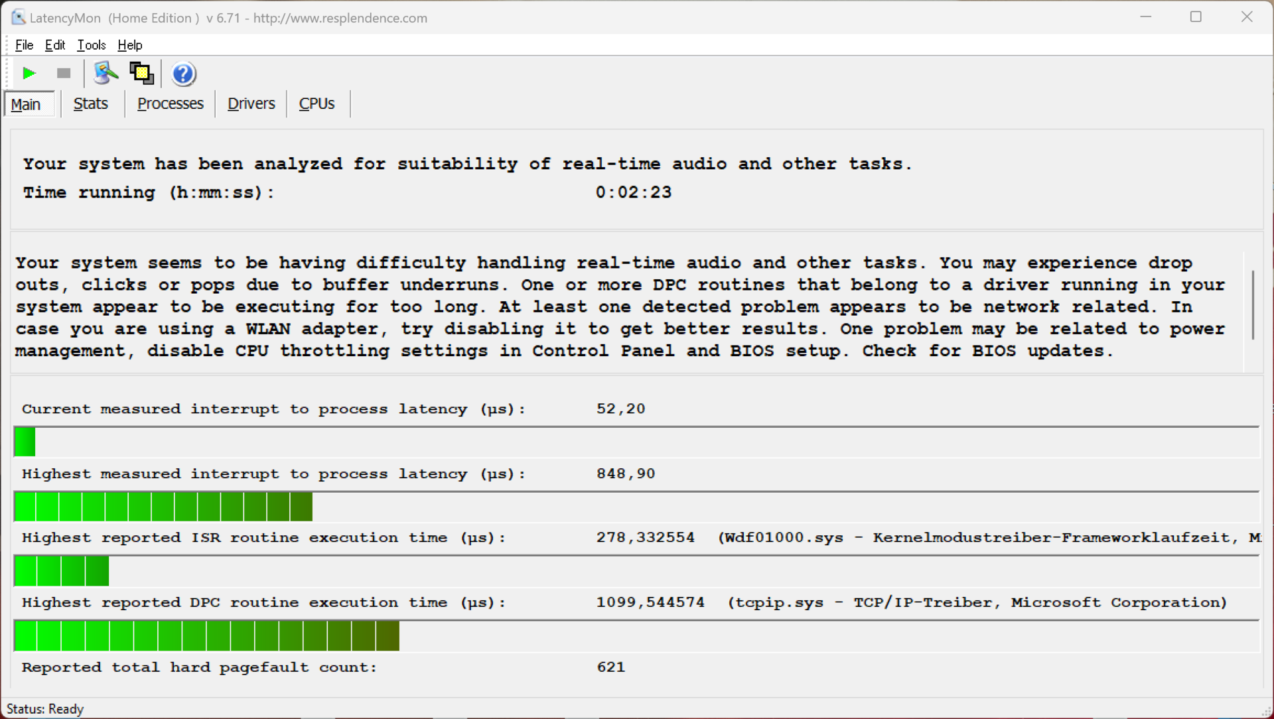Switch to the Main tab
This screenshot has width=1274, height=719.
(29, 104)
